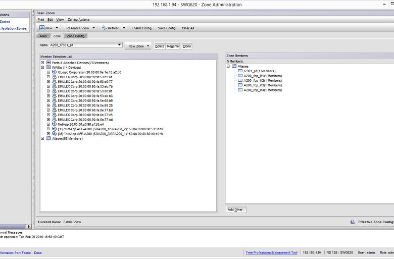Viewport: 394px width, 259px height.
Task: Click the icon of EMULEX 20:00:00:90:fa:5e:68:b9
Action: tap(54, 100)
